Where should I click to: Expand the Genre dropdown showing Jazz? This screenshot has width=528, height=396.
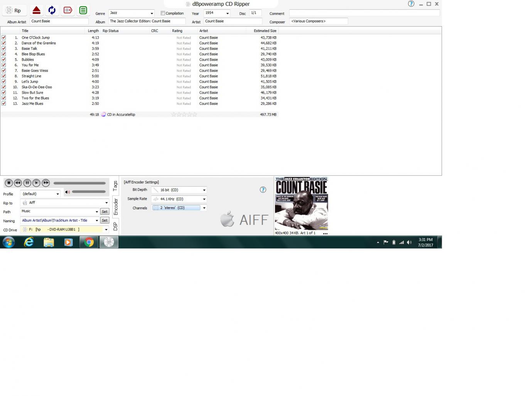pos(152,13)
